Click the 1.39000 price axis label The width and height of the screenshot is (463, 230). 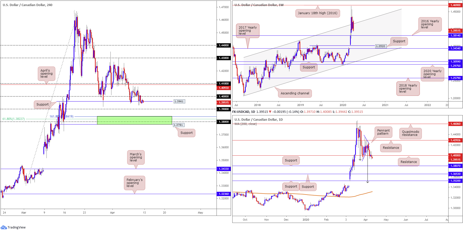[224, 109]
